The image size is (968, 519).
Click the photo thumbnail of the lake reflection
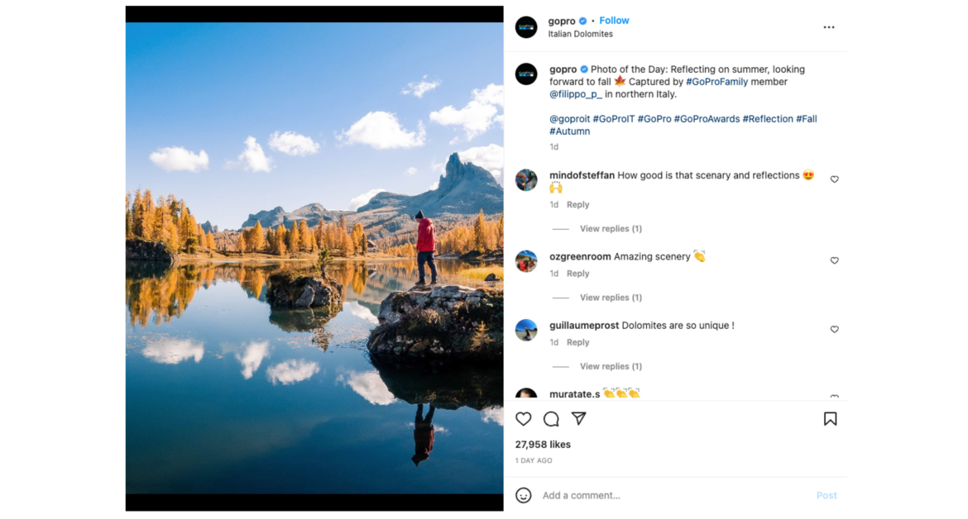[314, 259]
